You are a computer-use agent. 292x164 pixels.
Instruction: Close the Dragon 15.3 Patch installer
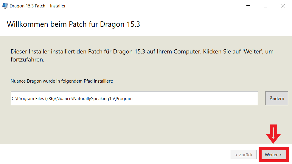tap(283, 6)
